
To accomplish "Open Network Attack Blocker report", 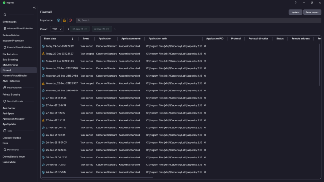I will 15,76.
